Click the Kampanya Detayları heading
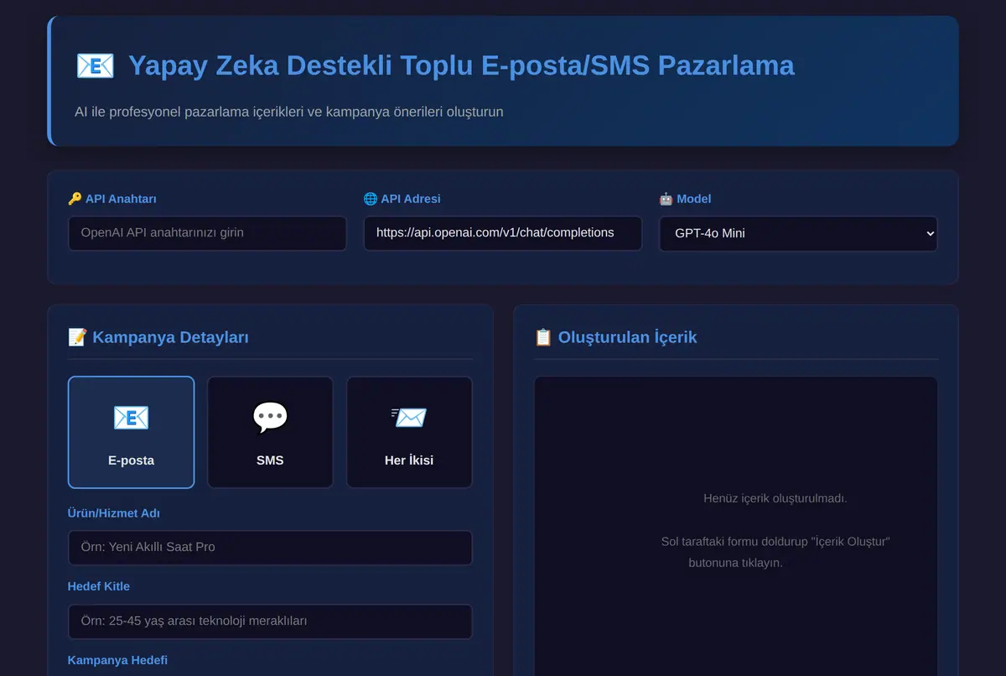The image size is (1006, 676). point(170,337)
